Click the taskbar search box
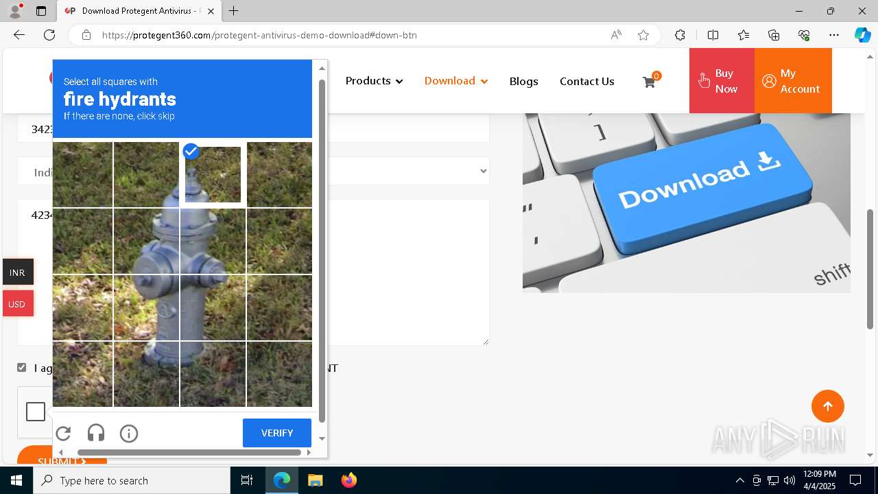The width and height of the screenshot is (878, 494). (x=132, y=480)
